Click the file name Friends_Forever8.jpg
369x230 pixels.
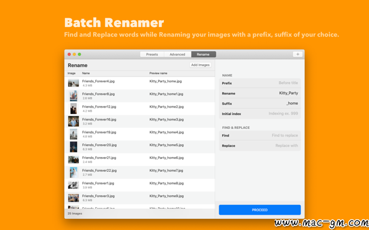coord(98,94)
